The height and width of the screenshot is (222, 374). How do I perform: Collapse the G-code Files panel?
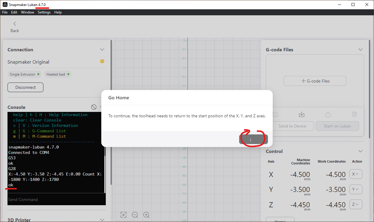[x=361, y=49]
